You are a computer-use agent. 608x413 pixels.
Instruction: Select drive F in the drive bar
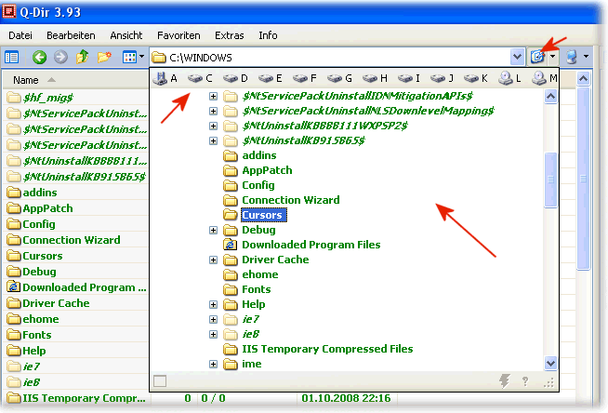pos(304,79)
